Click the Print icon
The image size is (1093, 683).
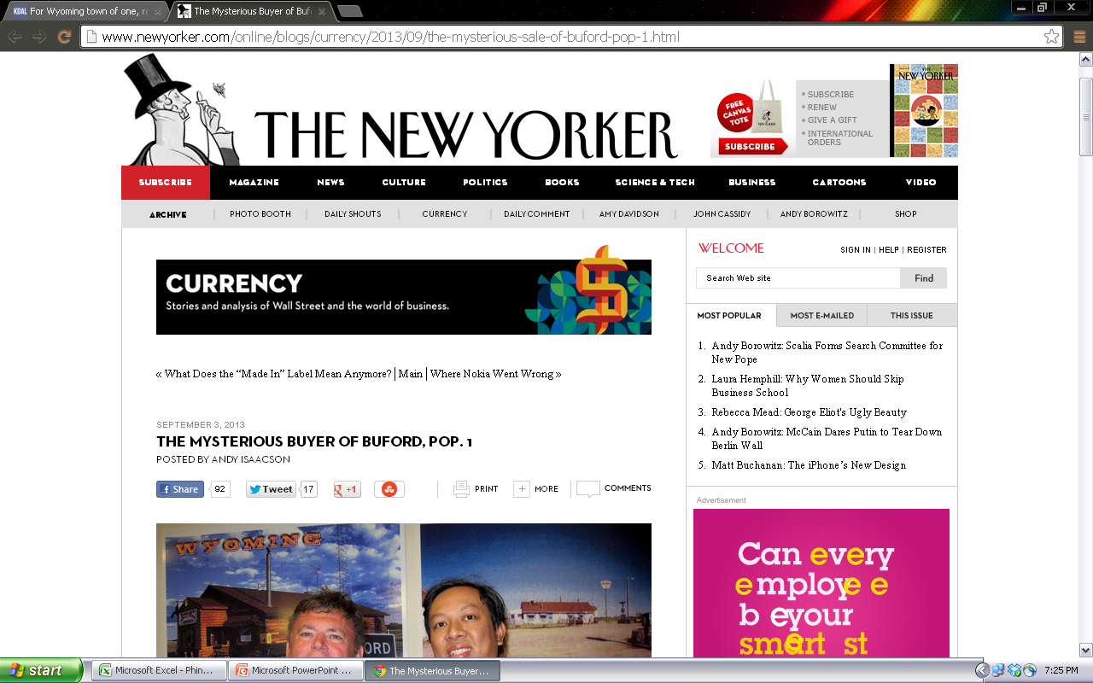click(x=461, y=488)
